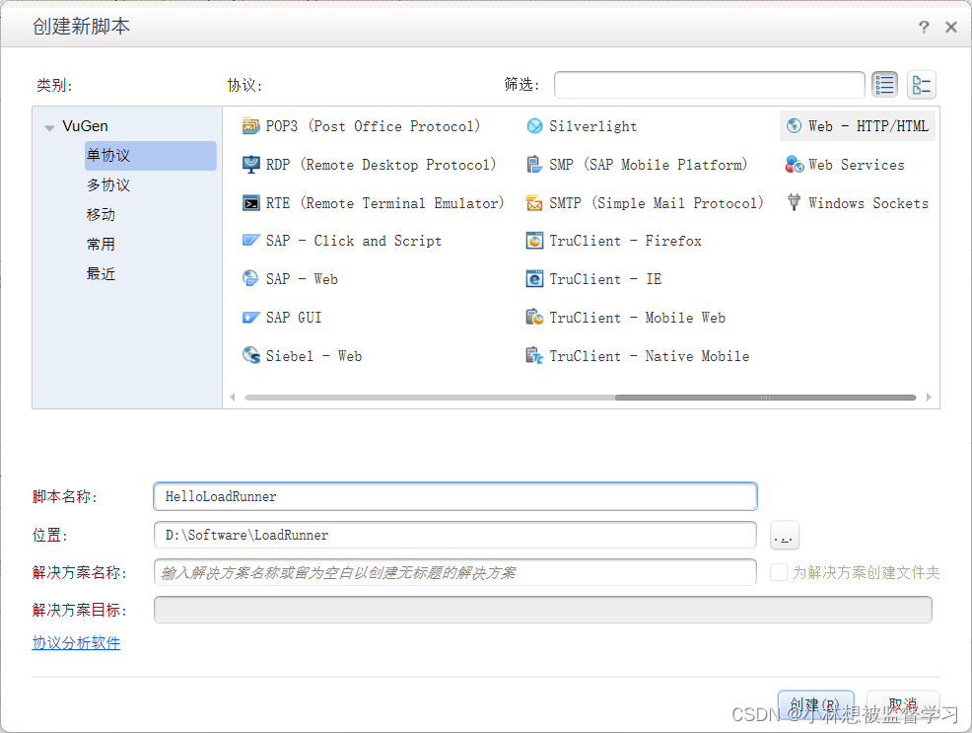Click the Web Services icon
This screenshot has height=733, width=972.
(794, 165)
